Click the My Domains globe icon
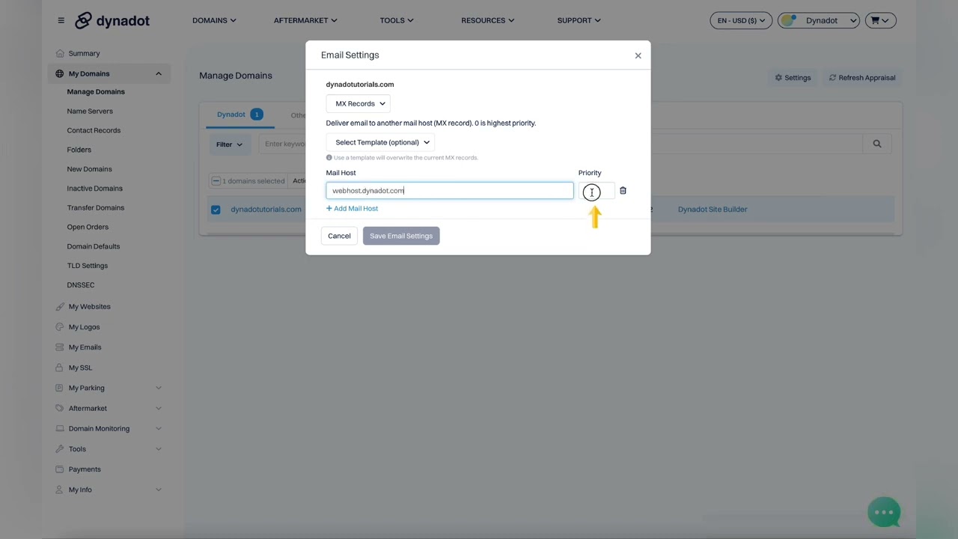 coord(60,73)
